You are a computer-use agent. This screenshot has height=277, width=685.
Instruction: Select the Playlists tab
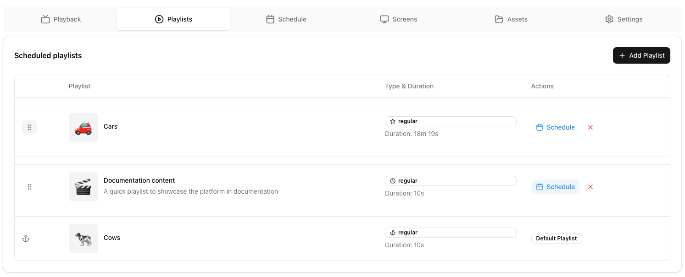(173, 19)
